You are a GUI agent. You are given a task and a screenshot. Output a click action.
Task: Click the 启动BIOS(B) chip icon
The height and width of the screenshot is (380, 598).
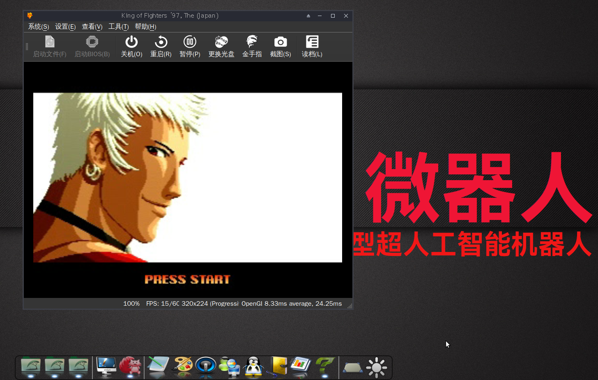pyautogui.click(x=92, y=41)
